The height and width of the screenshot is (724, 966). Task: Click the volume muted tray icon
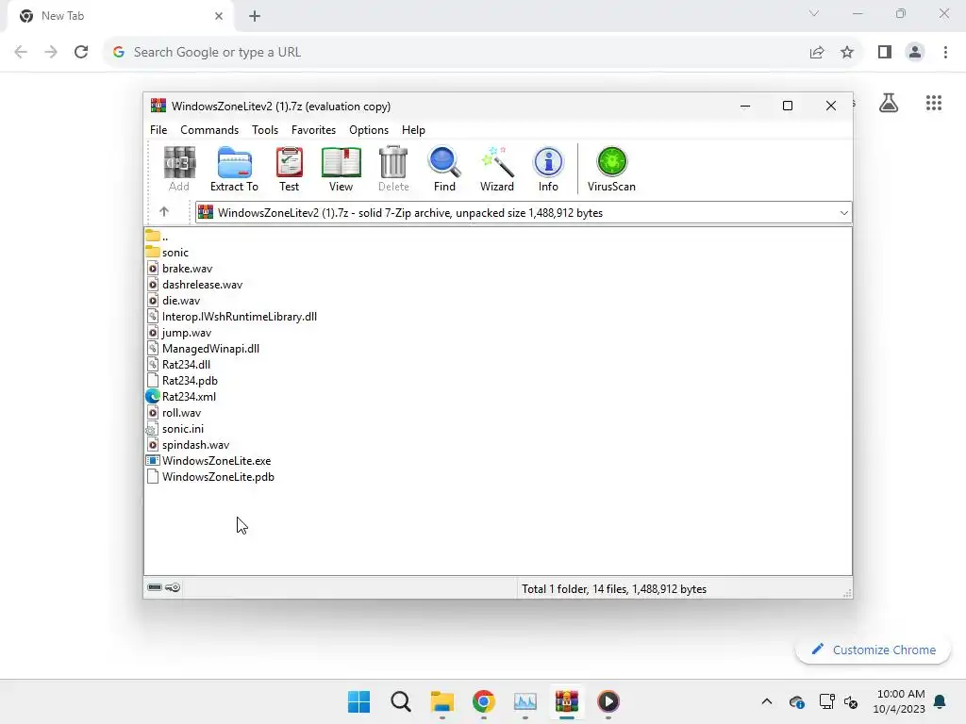click(x=851, y=701)
